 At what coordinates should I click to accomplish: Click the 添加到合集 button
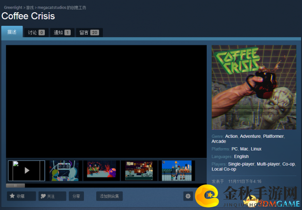click(109, 196)
